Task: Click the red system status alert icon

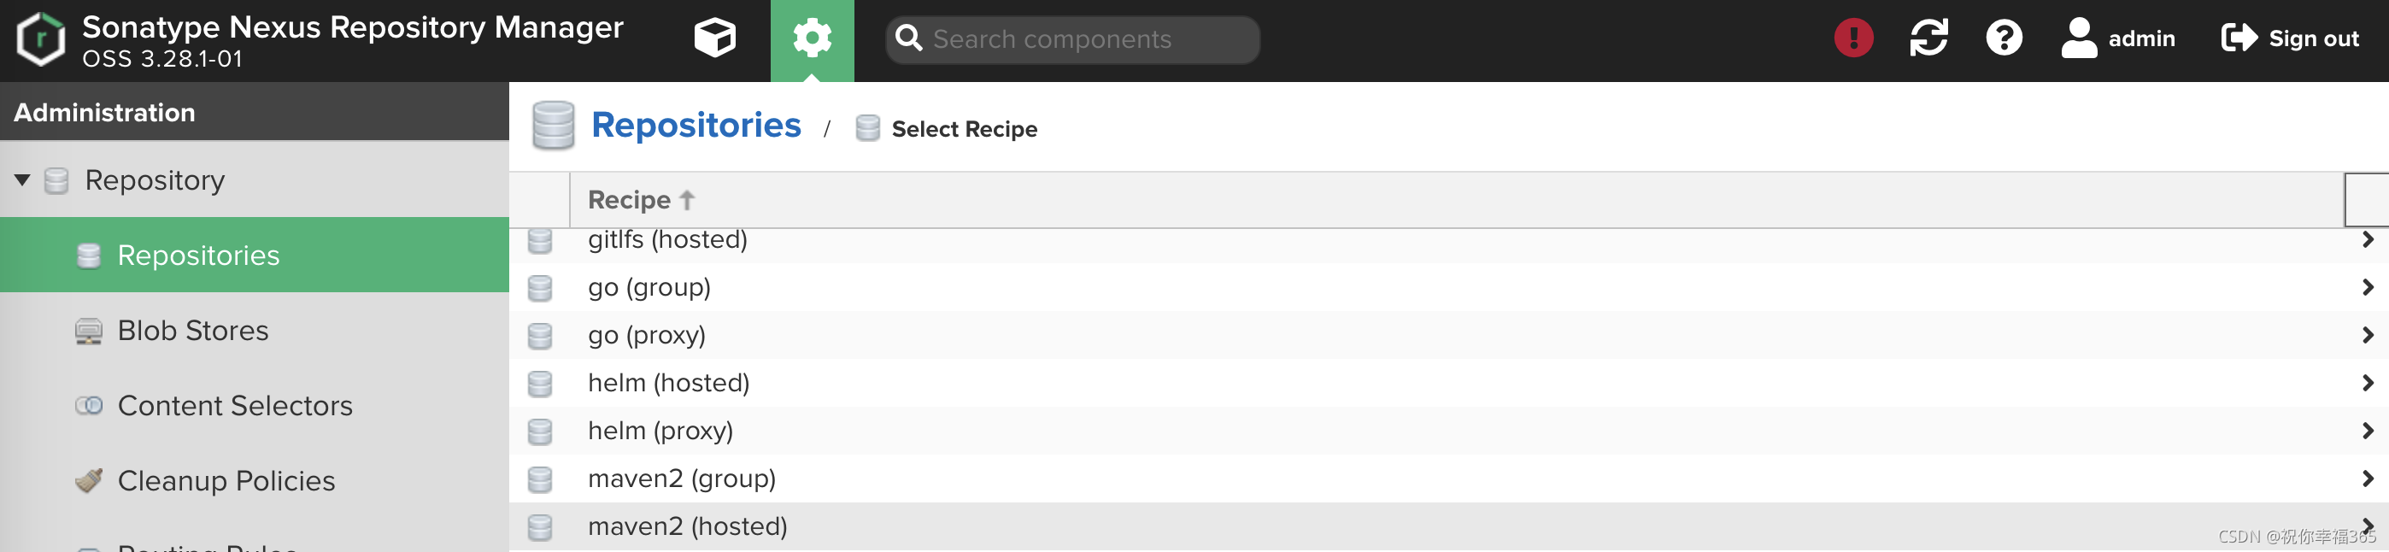Action: [x=1853, y=39]
